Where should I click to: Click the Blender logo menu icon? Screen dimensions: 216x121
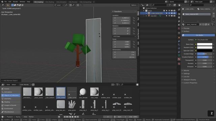(2, 2)
